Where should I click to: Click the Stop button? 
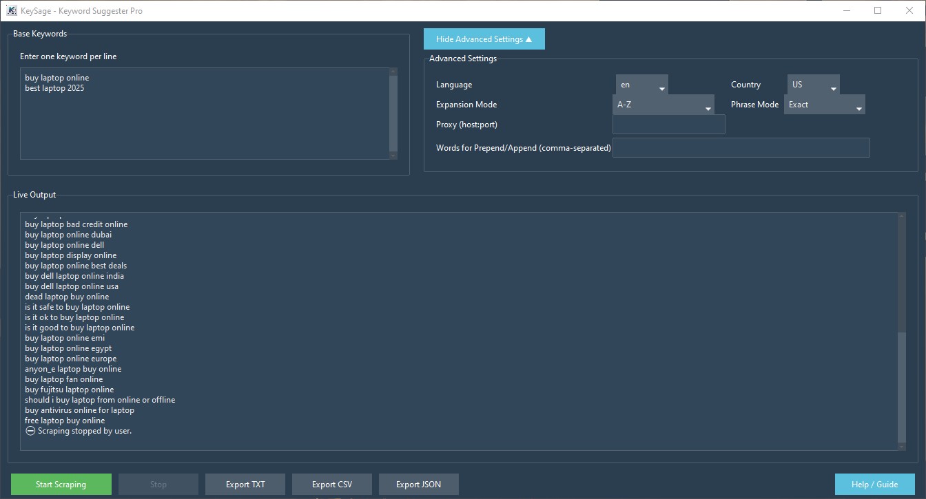[x=158, y=484]
